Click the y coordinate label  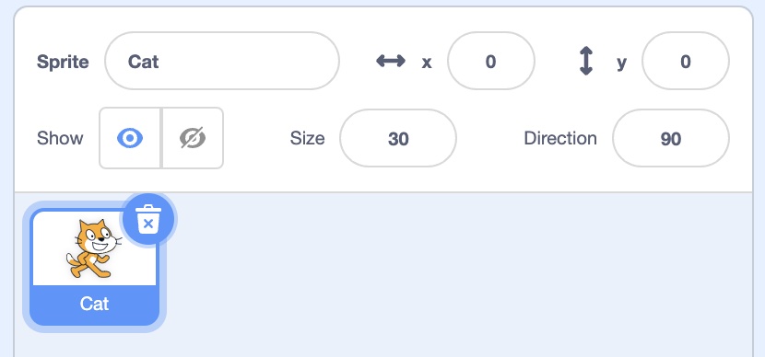tap(621, 63)
